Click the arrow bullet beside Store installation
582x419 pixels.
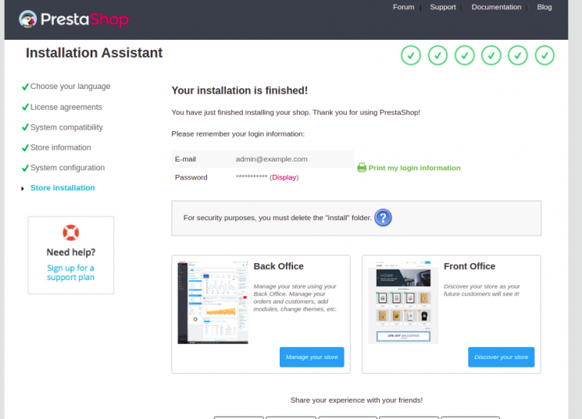[23, 189]
